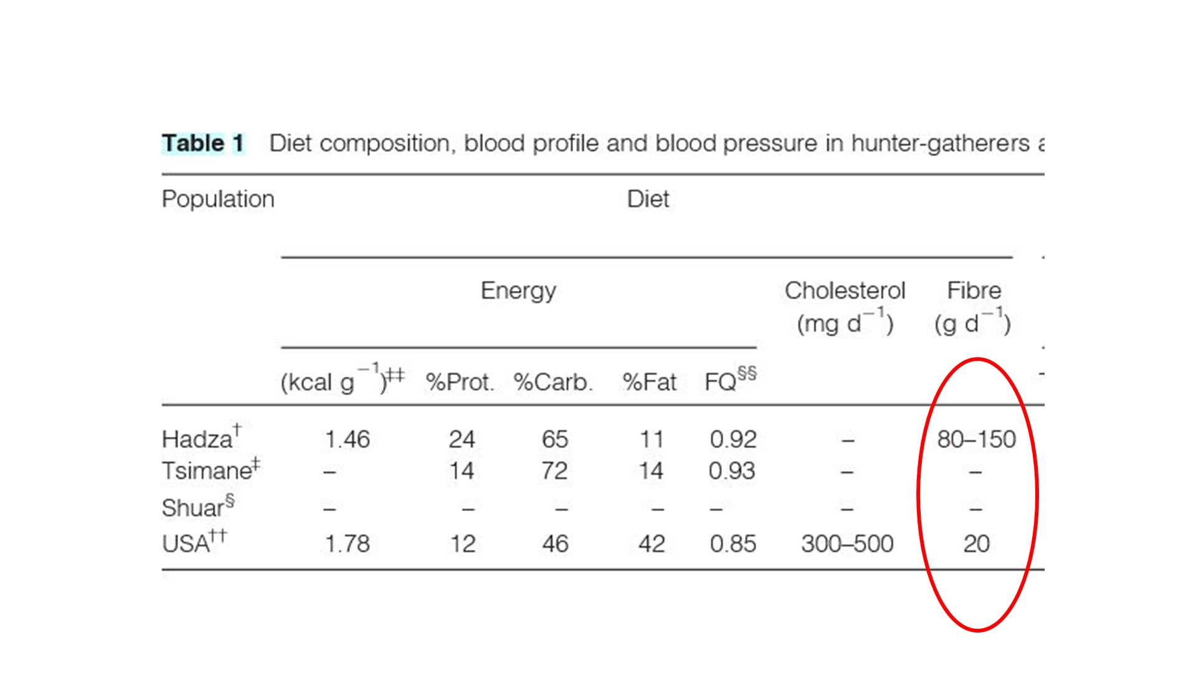
Task: Select the USA cholesterol value 300–500
Action: tap(847, 544)
